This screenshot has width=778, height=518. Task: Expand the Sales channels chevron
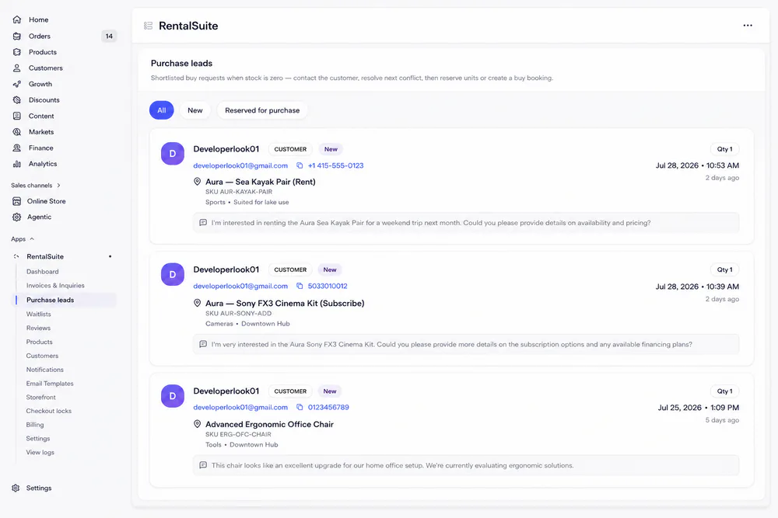(x=58, y=185)
